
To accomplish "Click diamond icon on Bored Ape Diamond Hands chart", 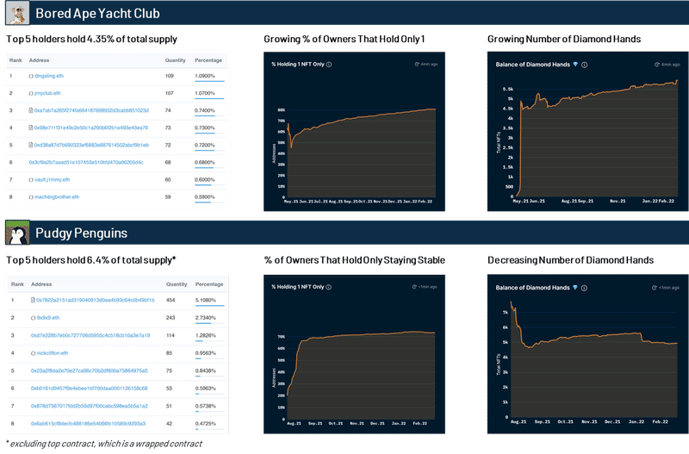I will [575, 64].
